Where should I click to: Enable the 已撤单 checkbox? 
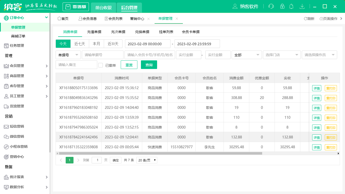coord(100,65)
